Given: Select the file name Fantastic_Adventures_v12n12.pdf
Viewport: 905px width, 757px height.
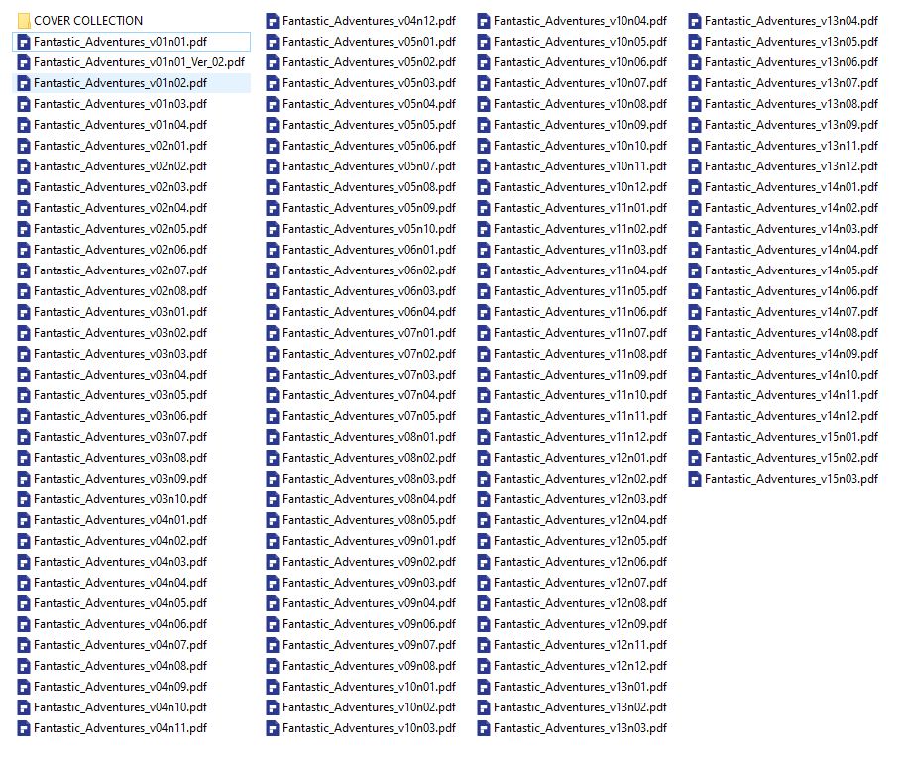Looking at the screenshot, I should pyautogui.click(x=580, y=666).
